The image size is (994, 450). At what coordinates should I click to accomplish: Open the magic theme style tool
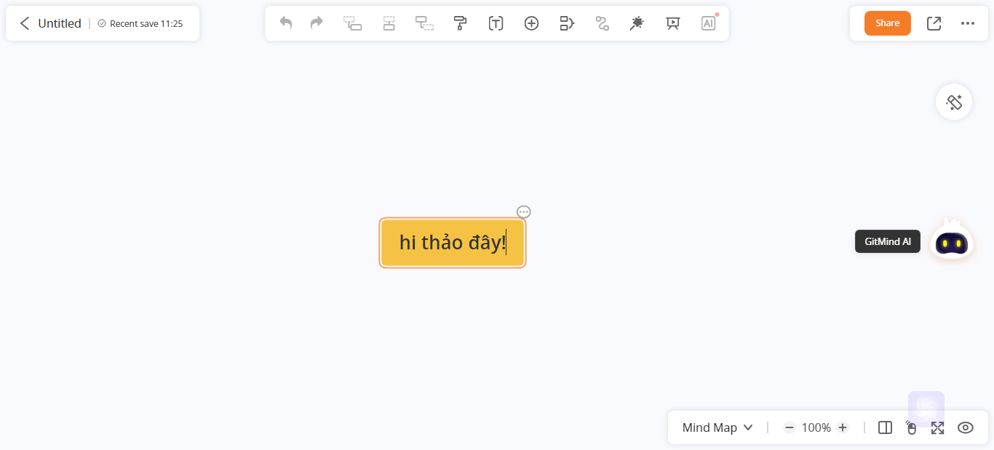point(637,23)
